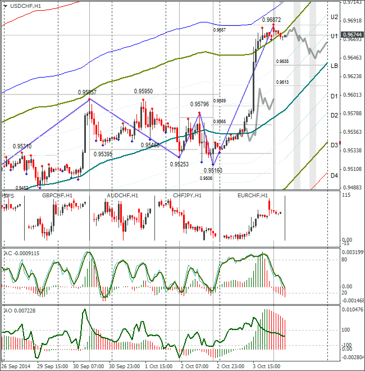Click the 0.95338 price scale value

tap(352, 151)
